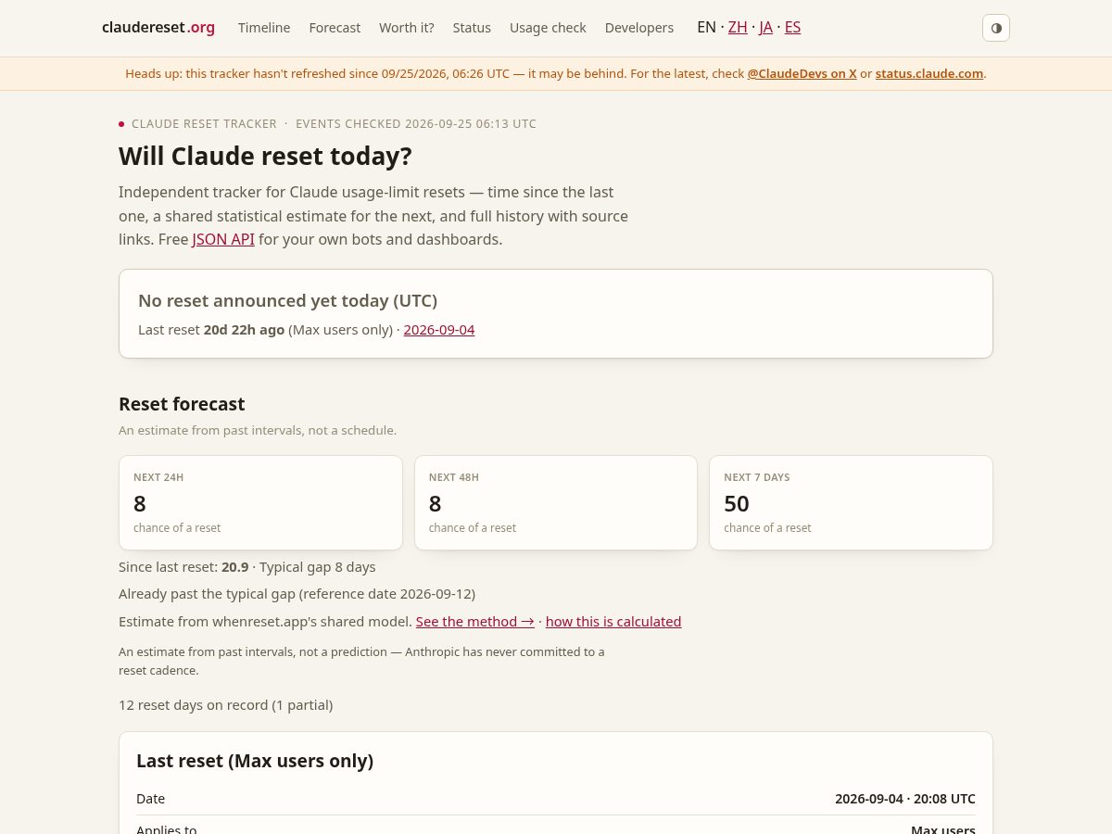The height and width of the screenshot is (834, 1112).
Task: Switch language to ZH
Action: (738, 27)
